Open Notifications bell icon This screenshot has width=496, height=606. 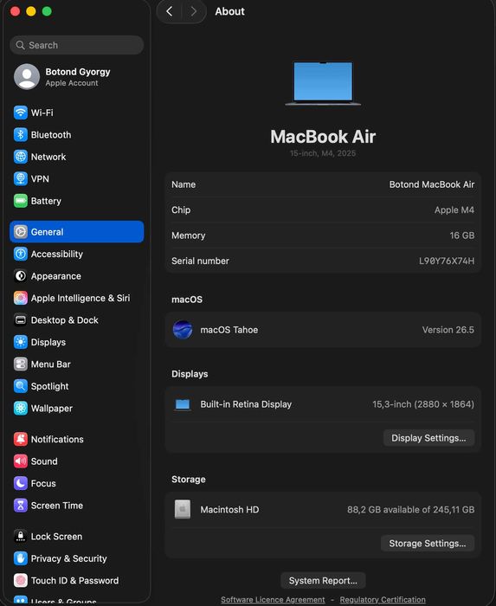click(21, 439)
